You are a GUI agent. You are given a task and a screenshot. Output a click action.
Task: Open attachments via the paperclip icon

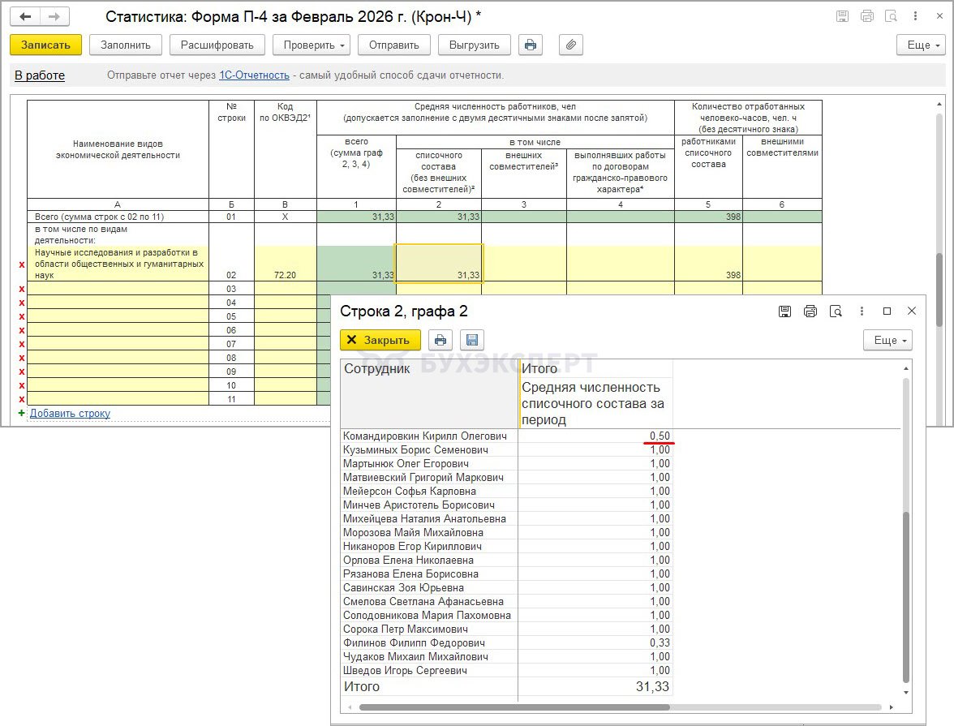tap(571, 45)
